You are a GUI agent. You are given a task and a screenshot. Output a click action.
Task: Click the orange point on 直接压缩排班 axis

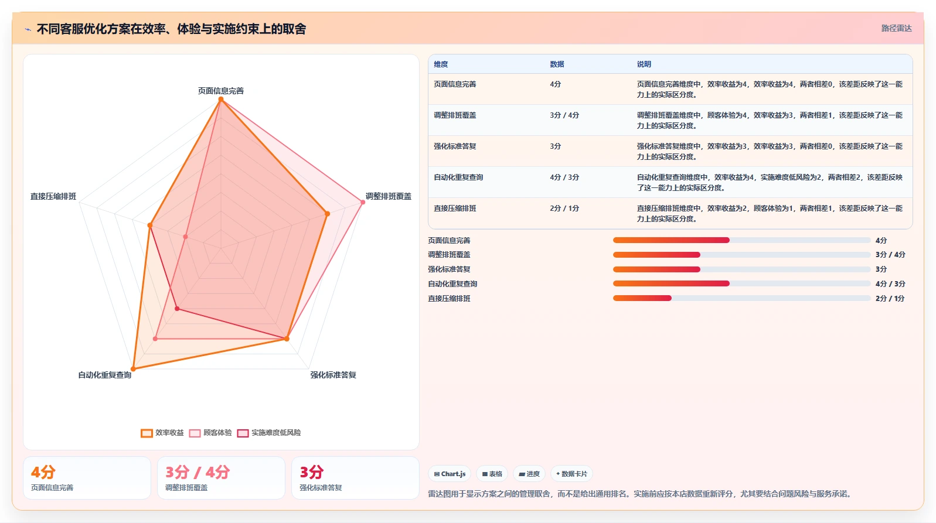tap(150, 225)
